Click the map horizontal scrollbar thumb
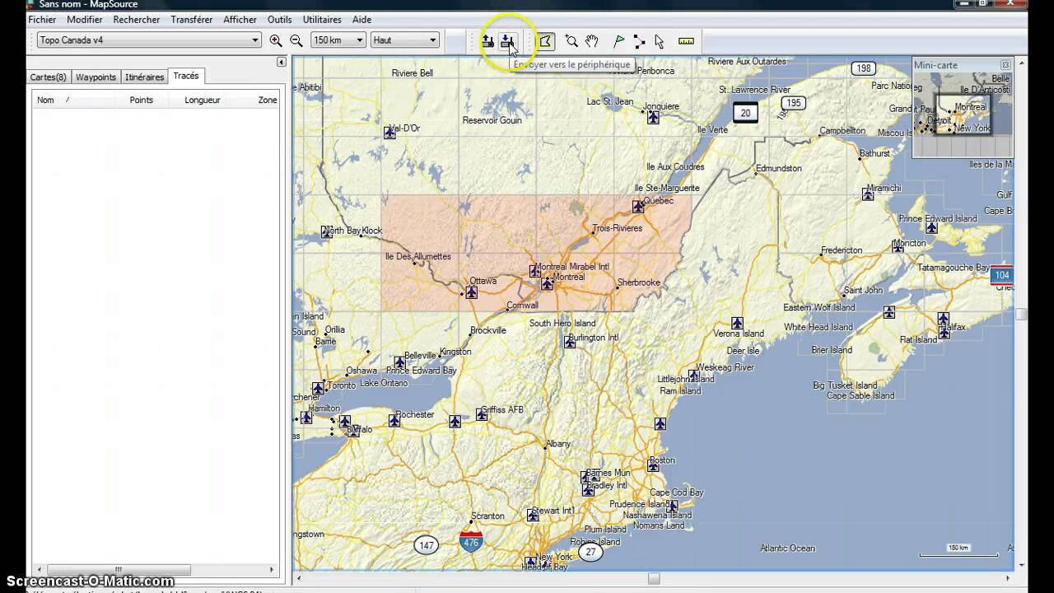The height and width of the screenshot is (593, 1054). pyautogui.click(x=654, y=578)
